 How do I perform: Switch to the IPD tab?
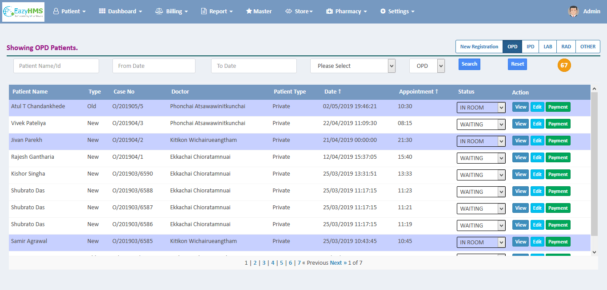[530, 46]
